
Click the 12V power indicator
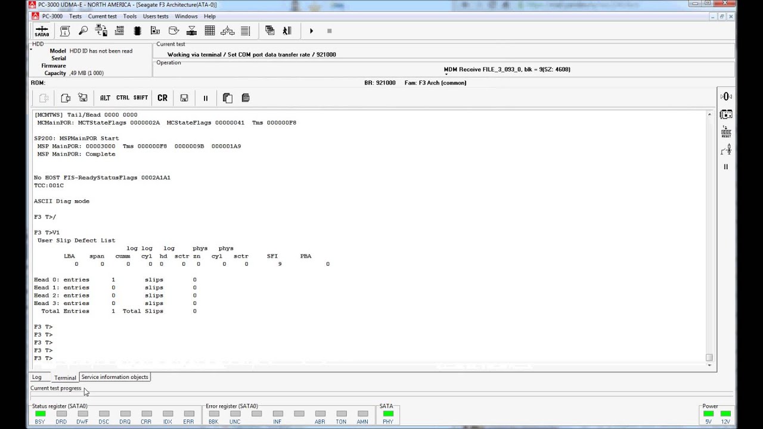(x=725, y=414)
